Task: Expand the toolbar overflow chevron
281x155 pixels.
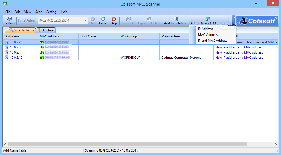Action: click(x=234, y=17)
